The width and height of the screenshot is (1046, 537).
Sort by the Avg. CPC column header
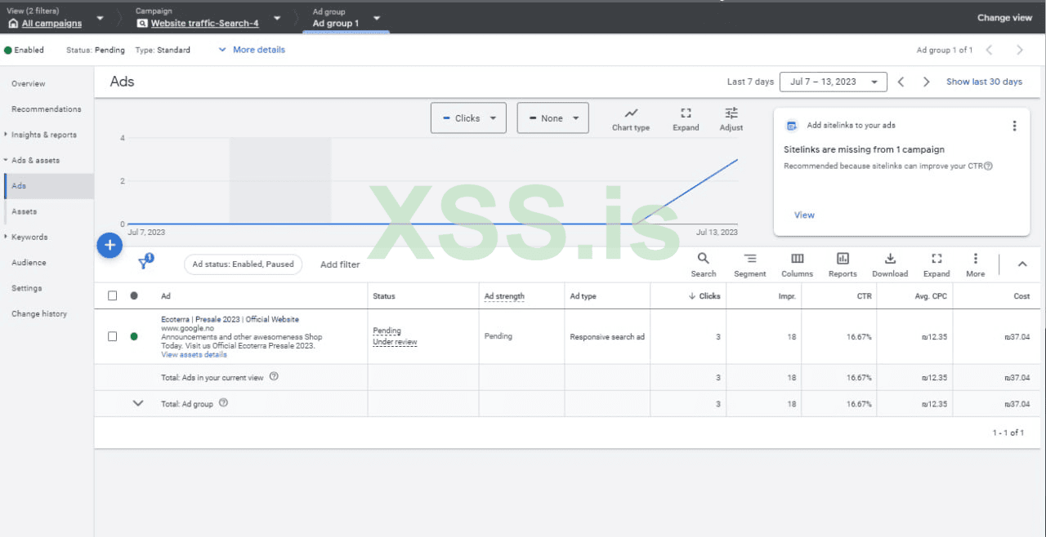pos(930,296)
